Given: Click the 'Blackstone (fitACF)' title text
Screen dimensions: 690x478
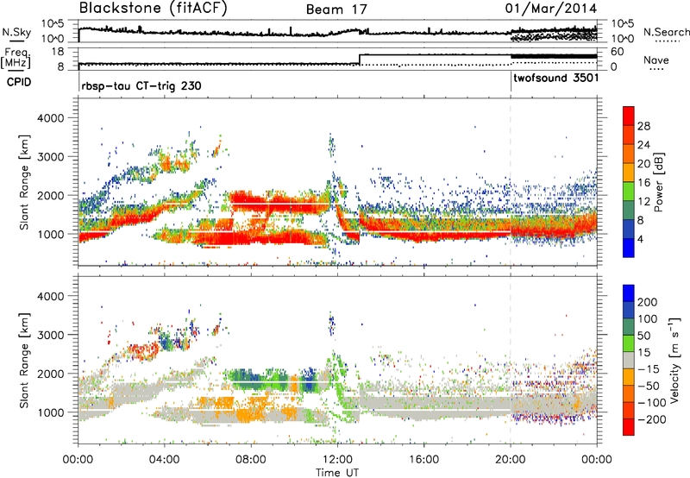Looking at the screenshot, I should pos(153,9).
